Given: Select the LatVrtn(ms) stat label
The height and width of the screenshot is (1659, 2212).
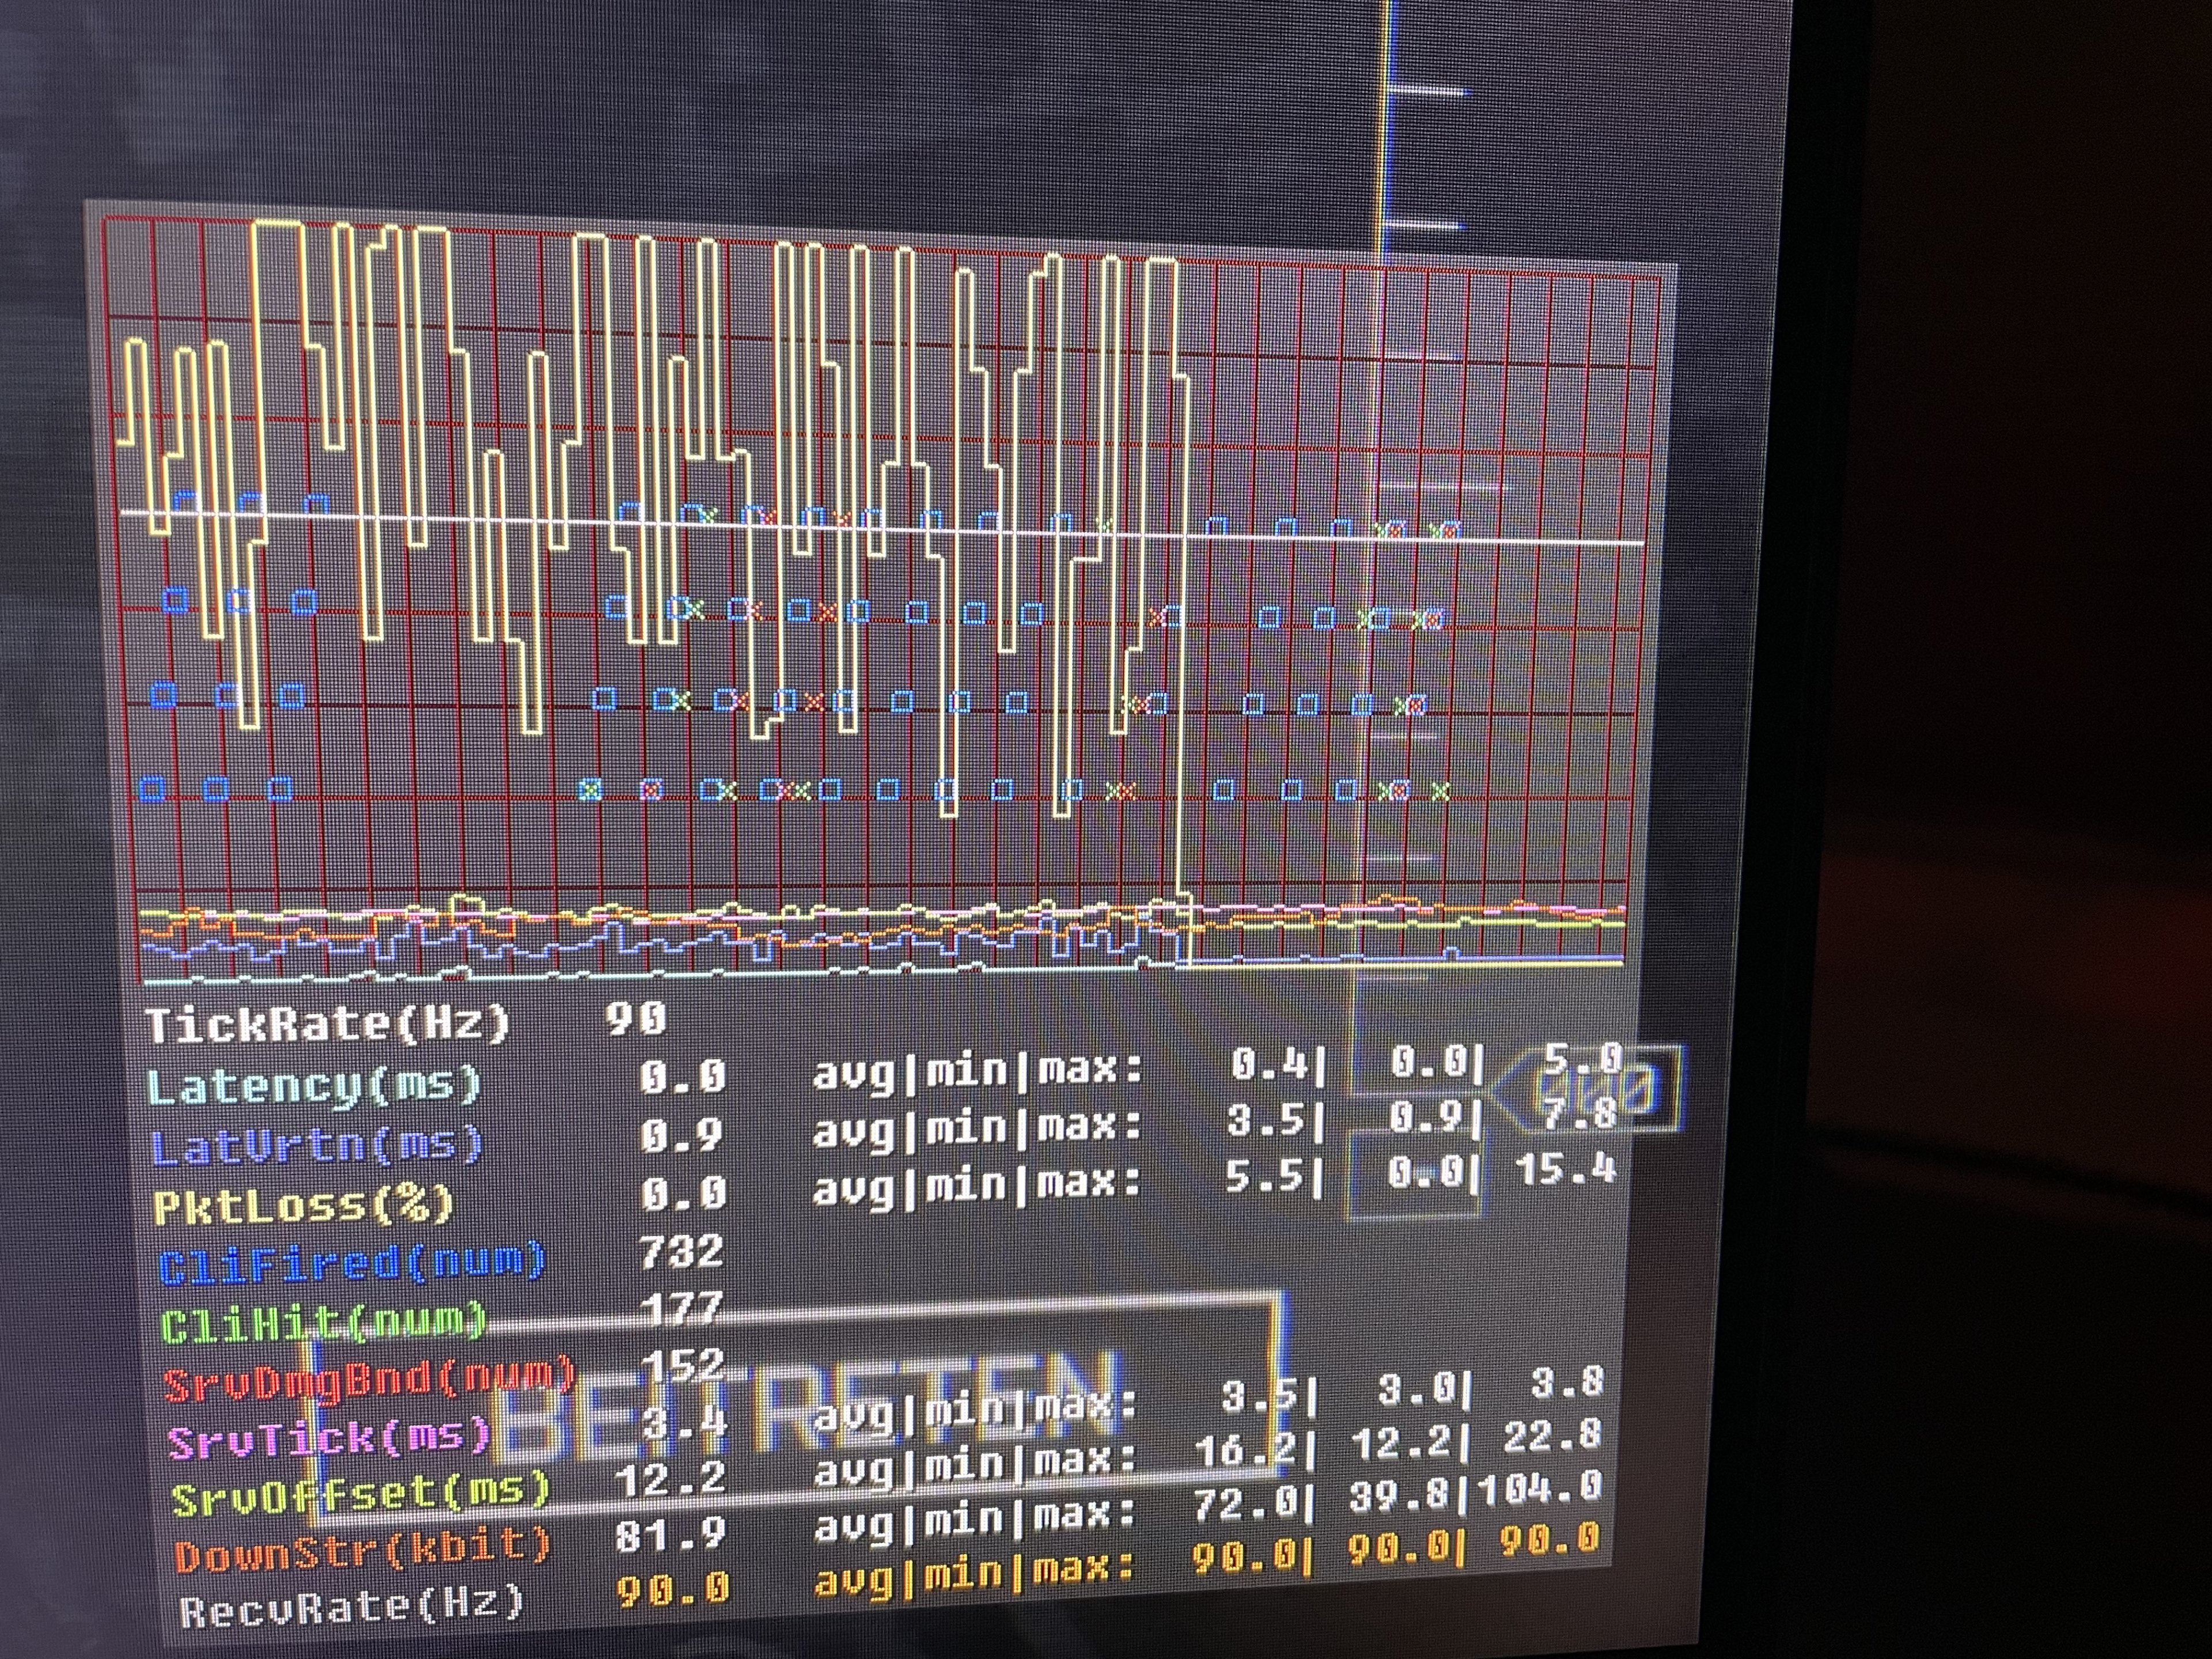Looking at the screenshot, I should [x=317, y=1146].
